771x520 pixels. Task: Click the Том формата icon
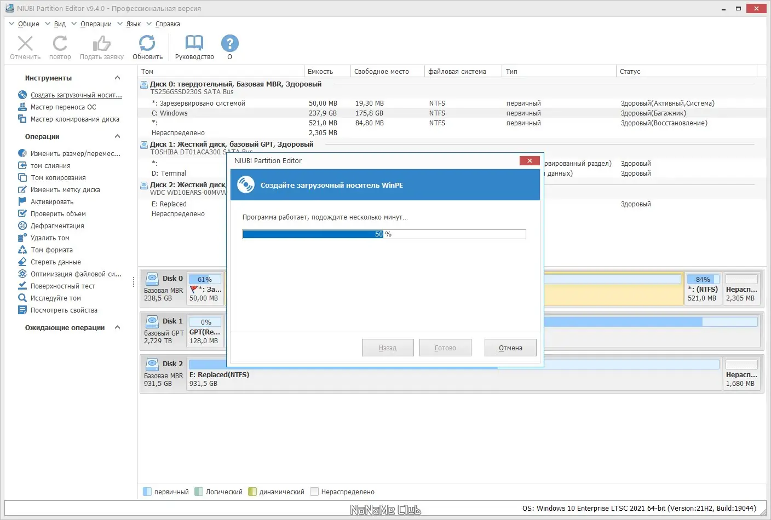pyautogui.click(x=22, y=250)
